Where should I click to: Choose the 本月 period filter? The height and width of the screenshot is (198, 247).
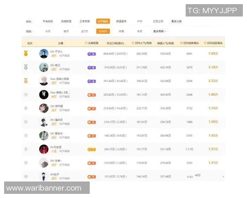(x=140, y=31)
